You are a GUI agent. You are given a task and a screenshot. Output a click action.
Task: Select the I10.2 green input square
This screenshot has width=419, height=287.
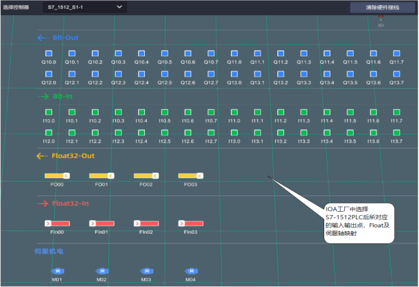point(95,112)
